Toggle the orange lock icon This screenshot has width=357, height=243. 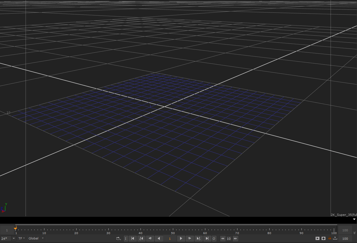pos(329,238)
